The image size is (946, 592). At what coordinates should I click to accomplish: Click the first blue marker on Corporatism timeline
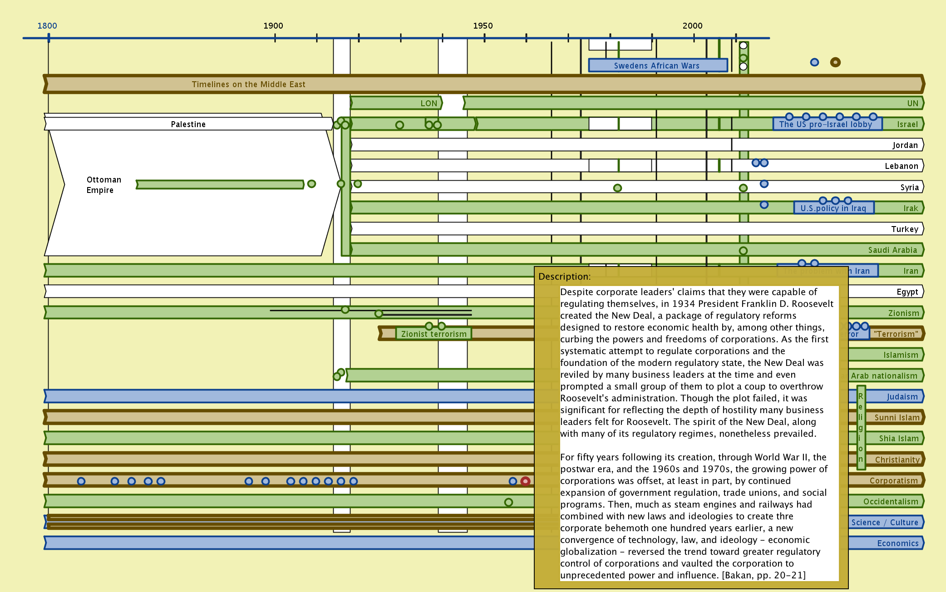[x=81, y=481]
